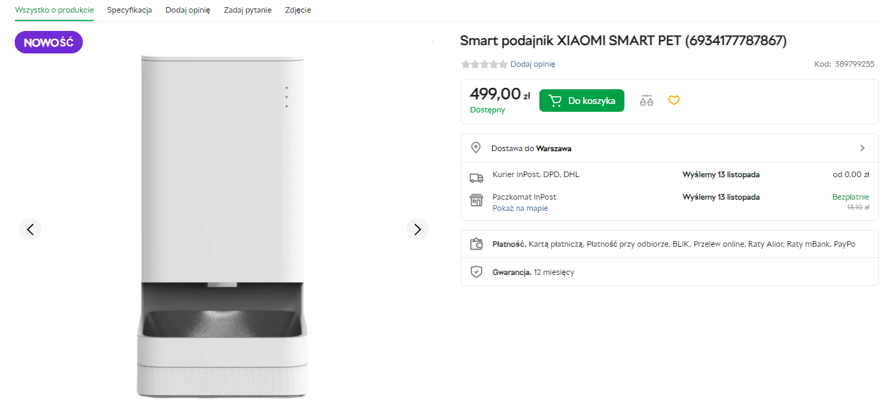Click the payment wallet icon
Viewport: 886px width, 407px height.
pos(476,245)
